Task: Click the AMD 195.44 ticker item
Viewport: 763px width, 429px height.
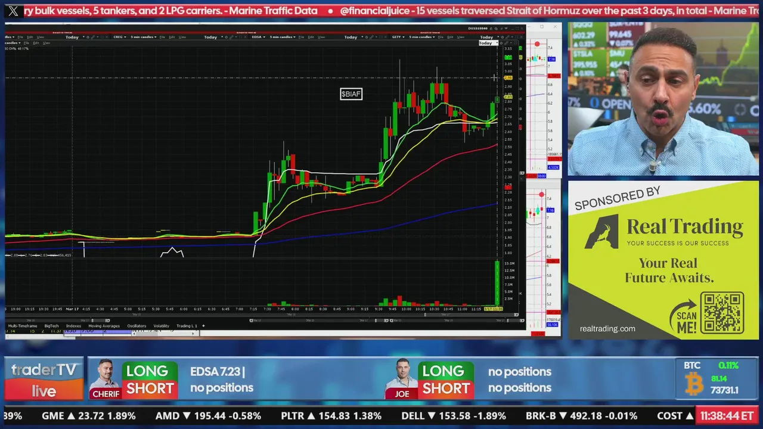Action: (208, 416)
